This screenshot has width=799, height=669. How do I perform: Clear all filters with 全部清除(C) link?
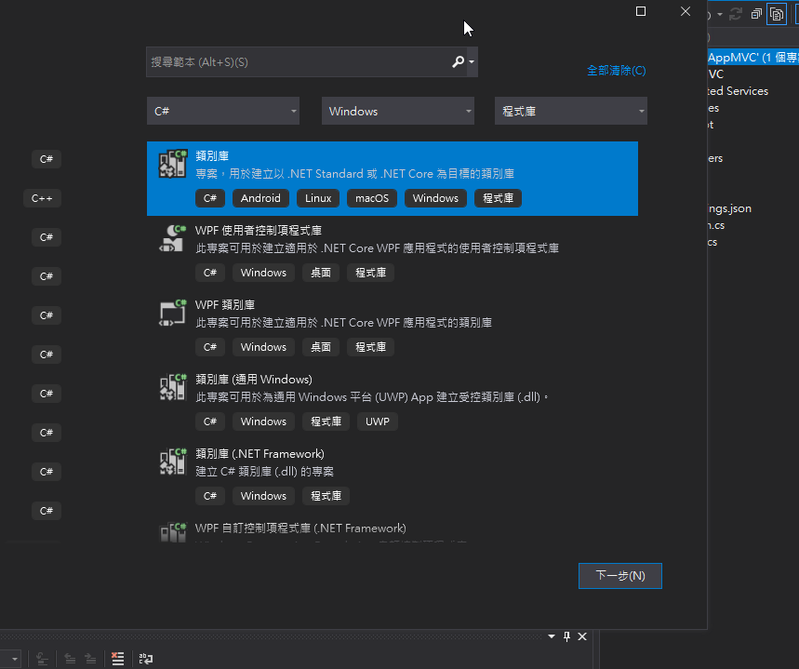[616, 71]
